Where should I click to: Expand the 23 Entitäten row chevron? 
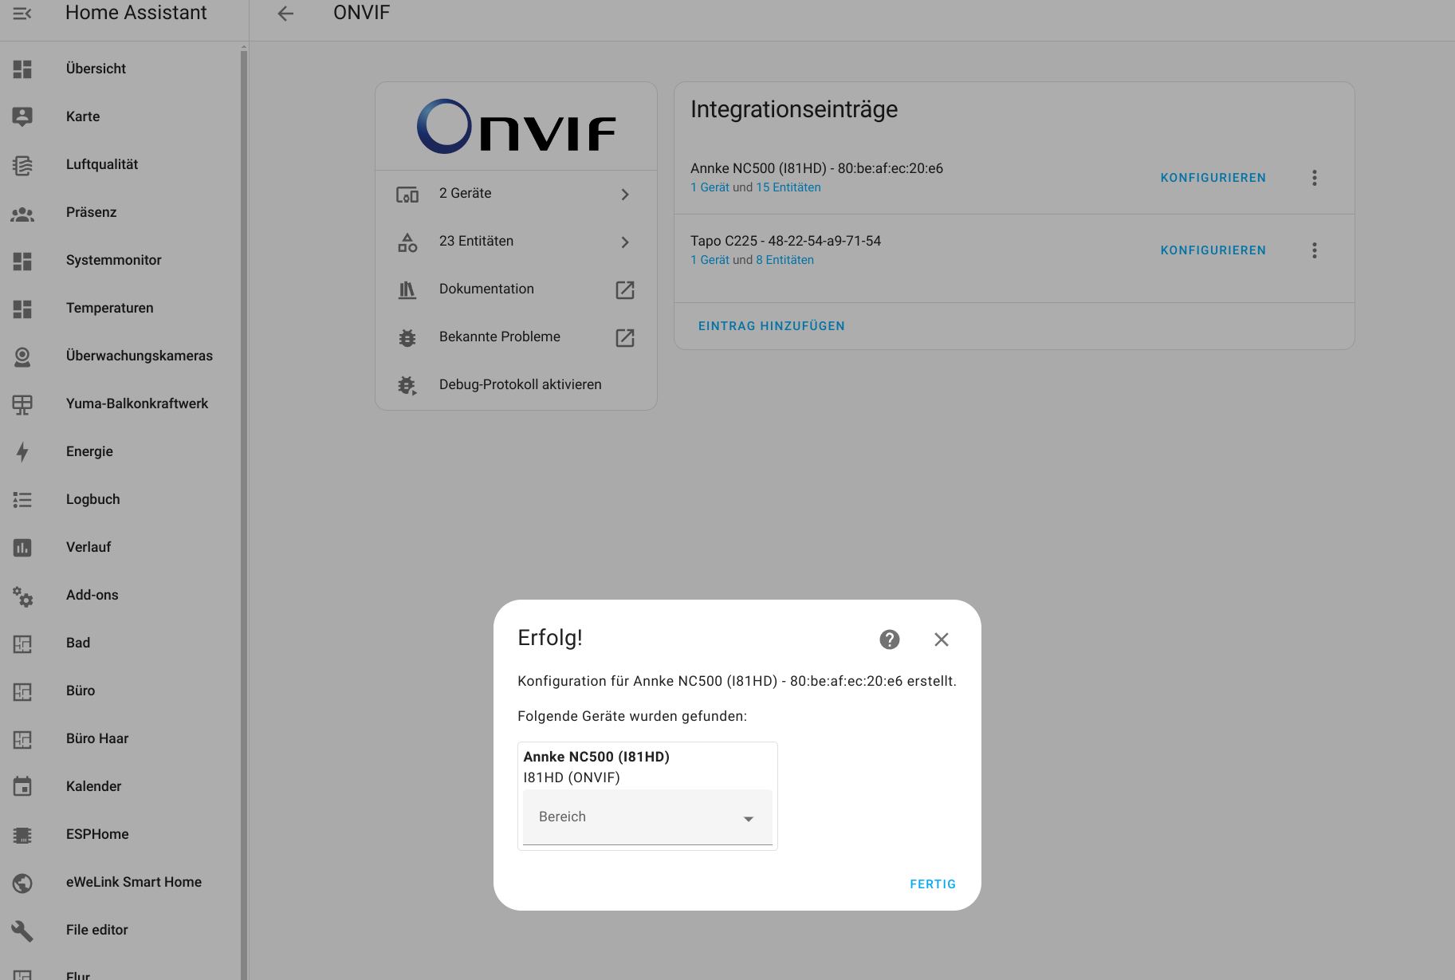625,242
